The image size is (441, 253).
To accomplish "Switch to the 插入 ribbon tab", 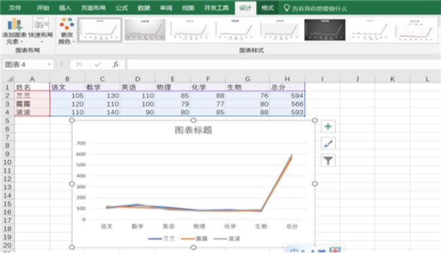I will 65,8.
